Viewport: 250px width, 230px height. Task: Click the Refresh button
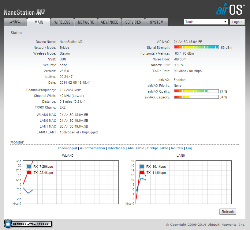[228, 212]
